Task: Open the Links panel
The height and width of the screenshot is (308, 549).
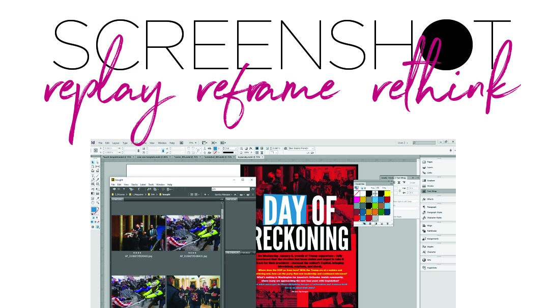Action: [429, 172]
